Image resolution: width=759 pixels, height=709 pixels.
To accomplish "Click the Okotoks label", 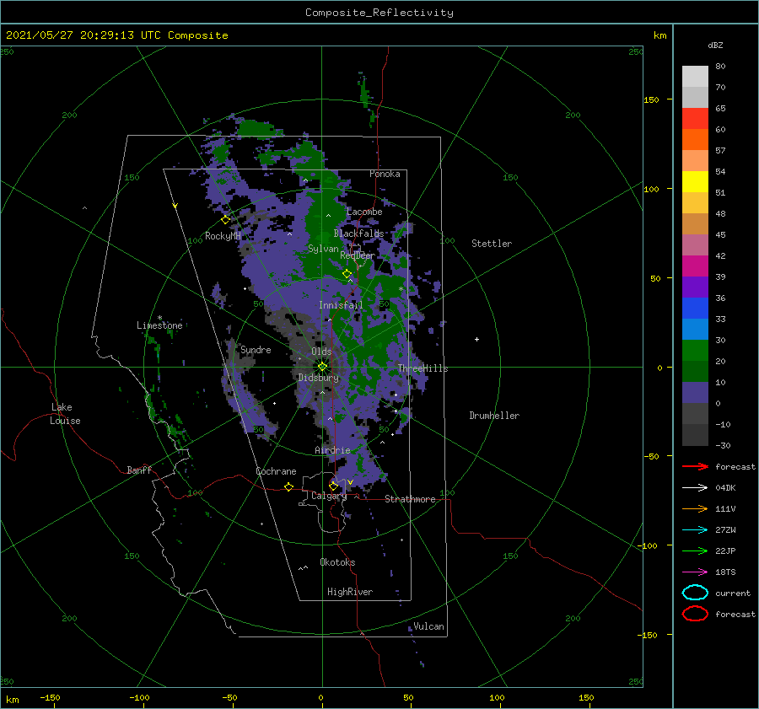I will pos(337,562).
